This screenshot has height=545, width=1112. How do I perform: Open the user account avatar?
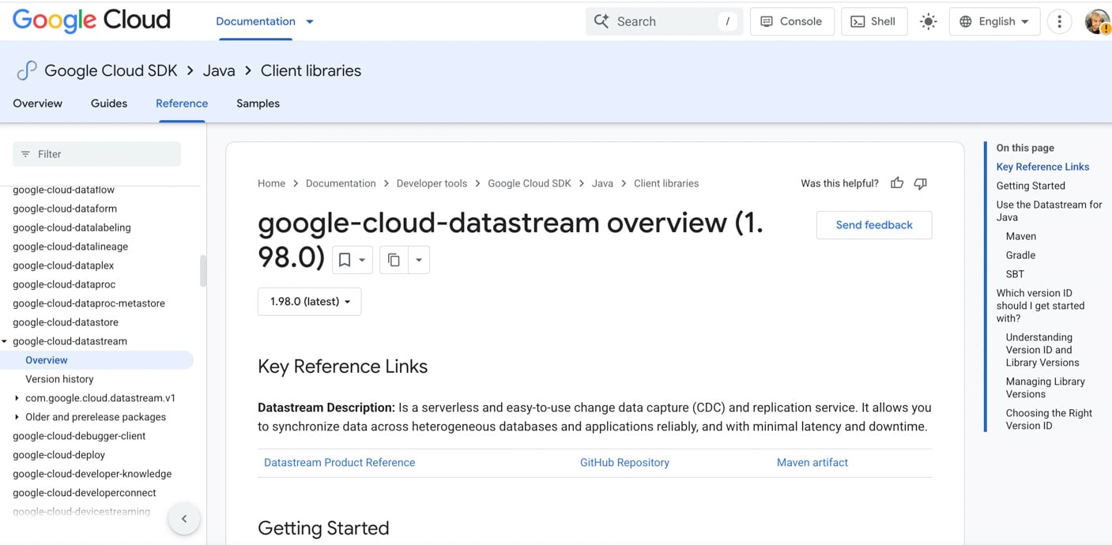point(1097,21)
